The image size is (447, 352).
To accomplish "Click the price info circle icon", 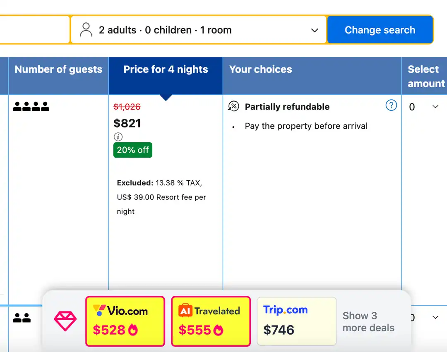I will click(118, 136).
